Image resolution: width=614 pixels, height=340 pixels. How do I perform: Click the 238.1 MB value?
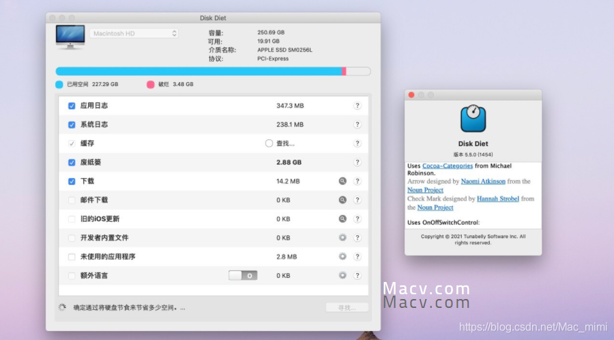coord(290,124)
